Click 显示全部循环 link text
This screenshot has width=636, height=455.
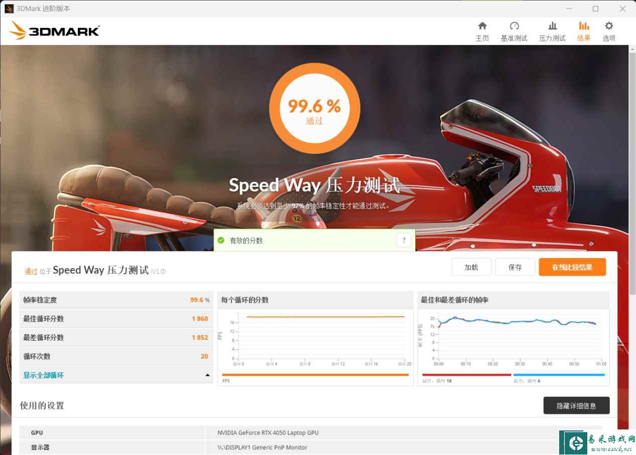pyautogui.click(x=44, y=375)
